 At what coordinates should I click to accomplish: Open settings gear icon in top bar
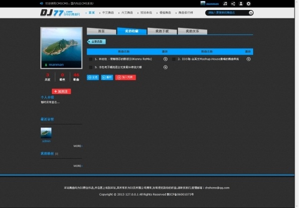pyautogui.click(x=249, y=3)
